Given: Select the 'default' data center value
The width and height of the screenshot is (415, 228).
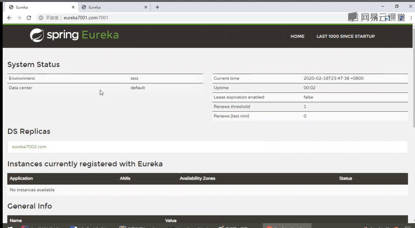Looking at the screenshot, I should click(137, 88).
